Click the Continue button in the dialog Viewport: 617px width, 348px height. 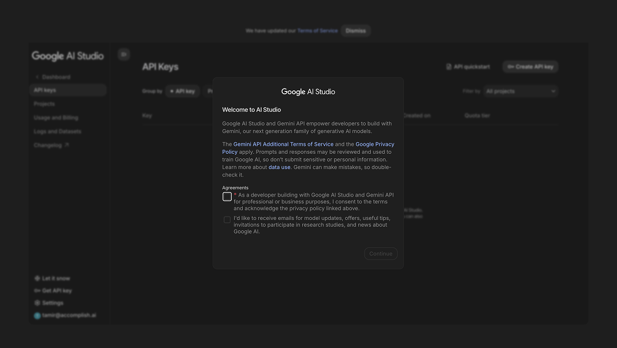click(x=380, y=254)
